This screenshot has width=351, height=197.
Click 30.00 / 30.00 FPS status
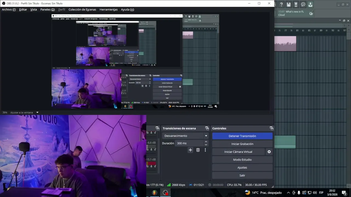pos(256,185)
